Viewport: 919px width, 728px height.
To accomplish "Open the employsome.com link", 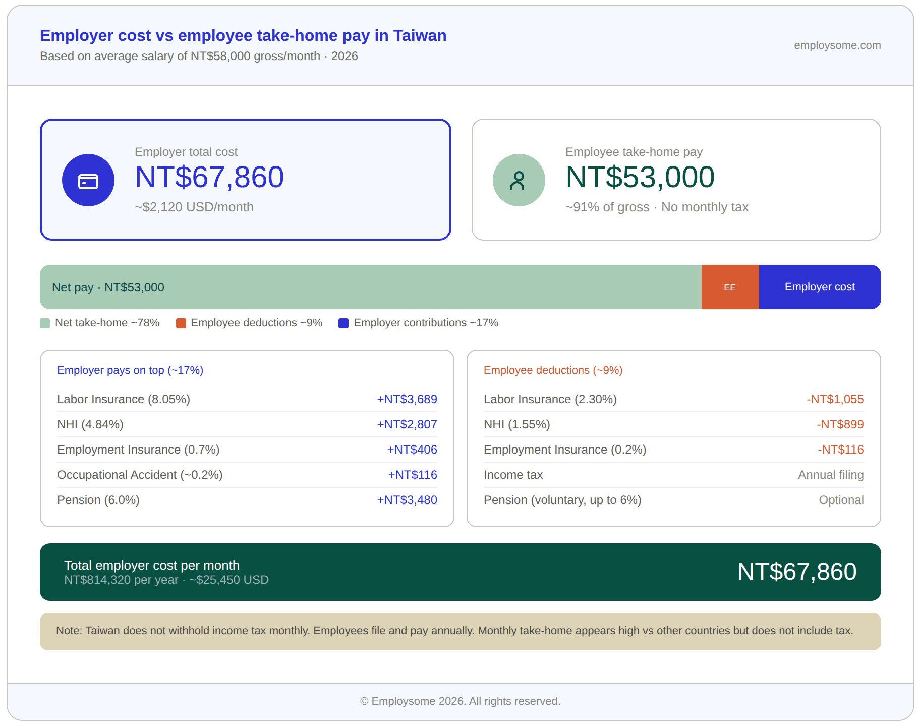I will tap(837, 45).
